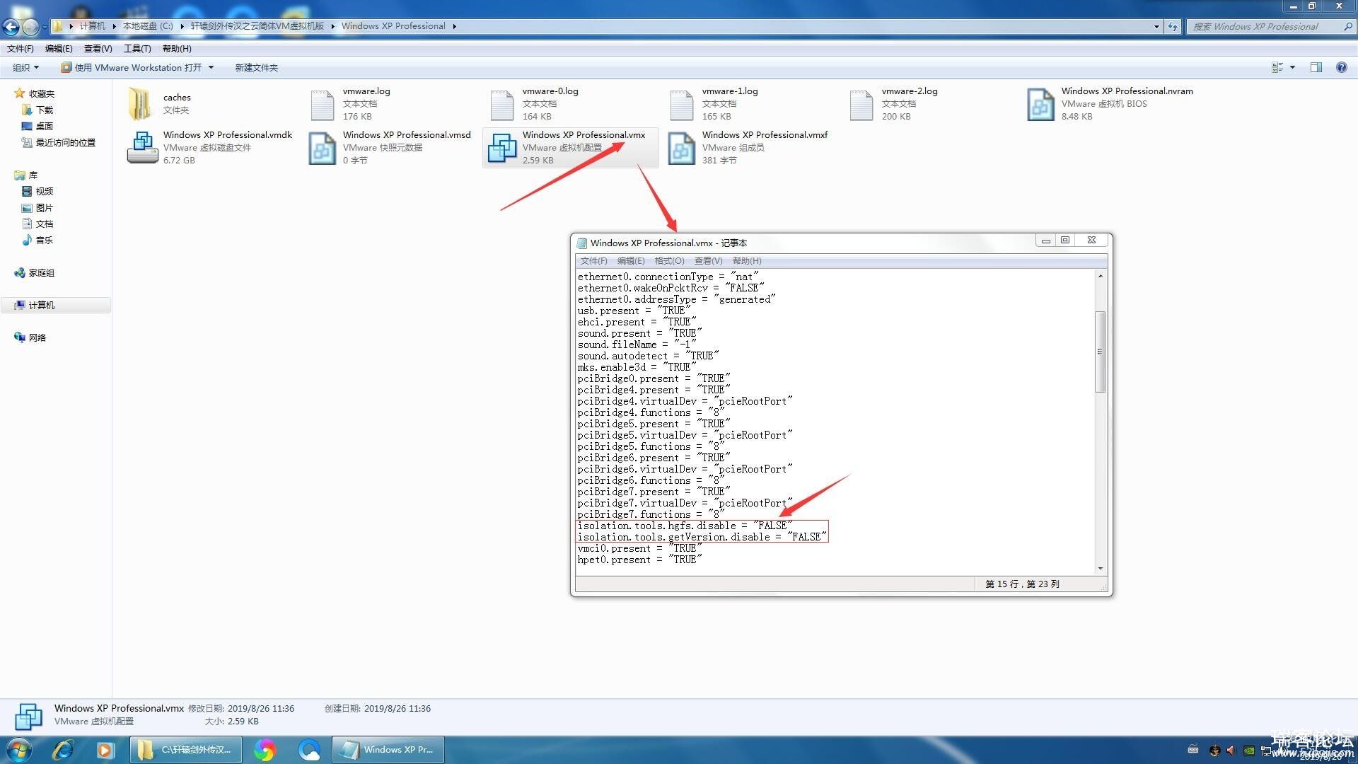This screenshot has height=764, width=1358.
Task: Open the address bar previous locations dropdown
Action: [1156, 27]
